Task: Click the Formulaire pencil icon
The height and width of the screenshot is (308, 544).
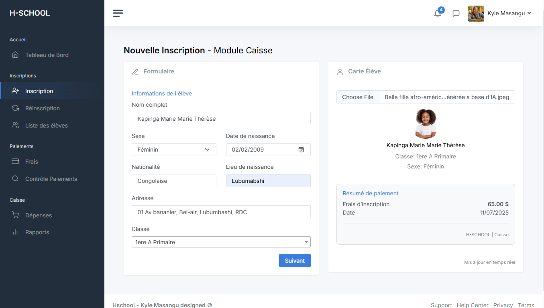Action: coord(135,72)
